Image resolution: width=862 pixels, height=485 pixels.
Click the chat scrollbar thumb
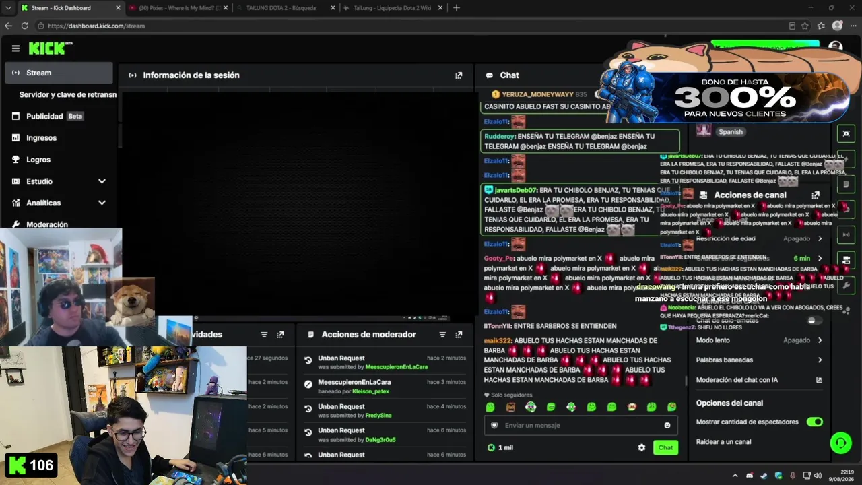[x=686, y=381]
